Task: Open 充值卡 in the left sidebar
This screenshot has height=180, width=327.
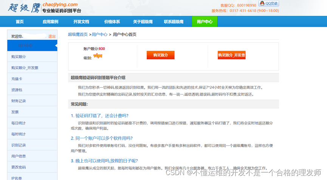Action: coord(33,79)
